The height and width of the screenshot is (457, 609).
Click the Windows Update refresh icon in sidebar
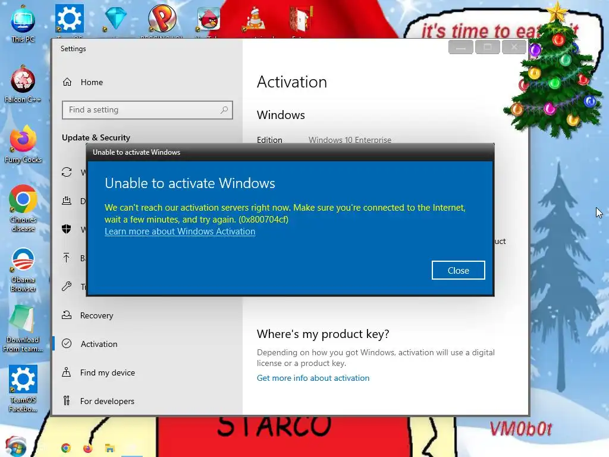[67, 172]
